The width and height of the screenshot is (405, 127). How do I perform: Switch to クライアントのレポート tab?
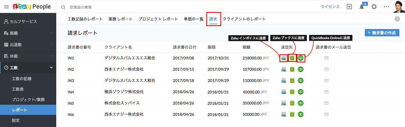pos(244,19)
